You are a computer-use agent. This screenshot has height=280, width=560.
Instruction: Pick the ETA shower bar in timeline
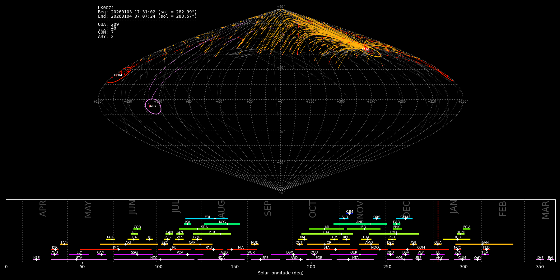79,259
